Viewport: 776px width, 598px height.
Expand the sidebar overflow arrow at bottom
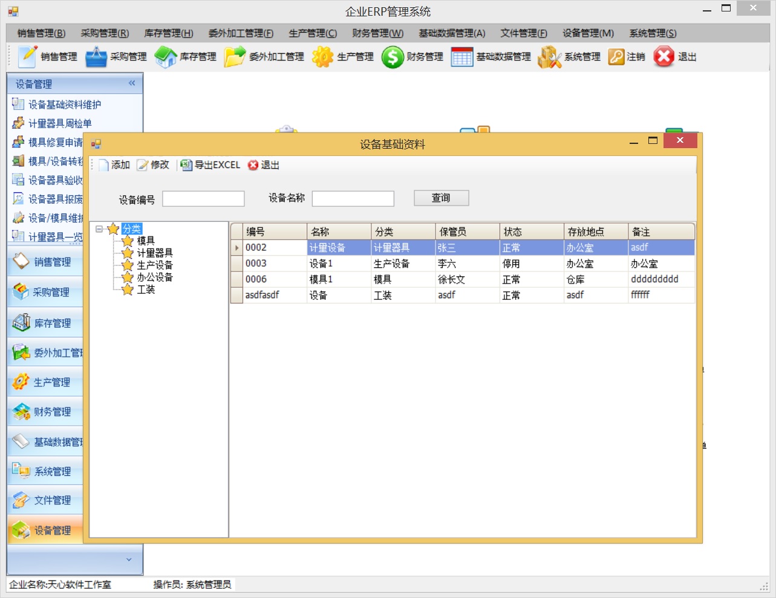pos(129,560)
